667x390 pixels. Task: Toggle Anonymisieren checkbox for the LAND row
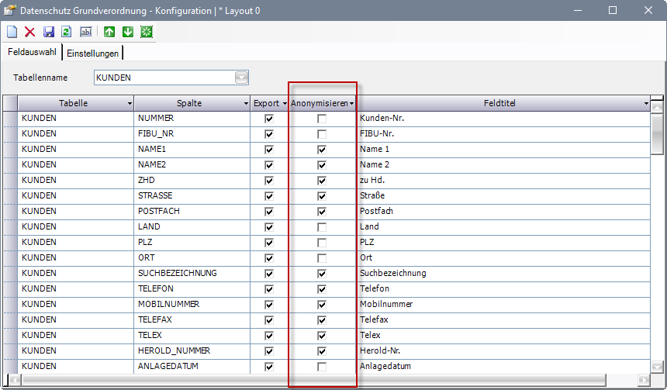(322, 227)
